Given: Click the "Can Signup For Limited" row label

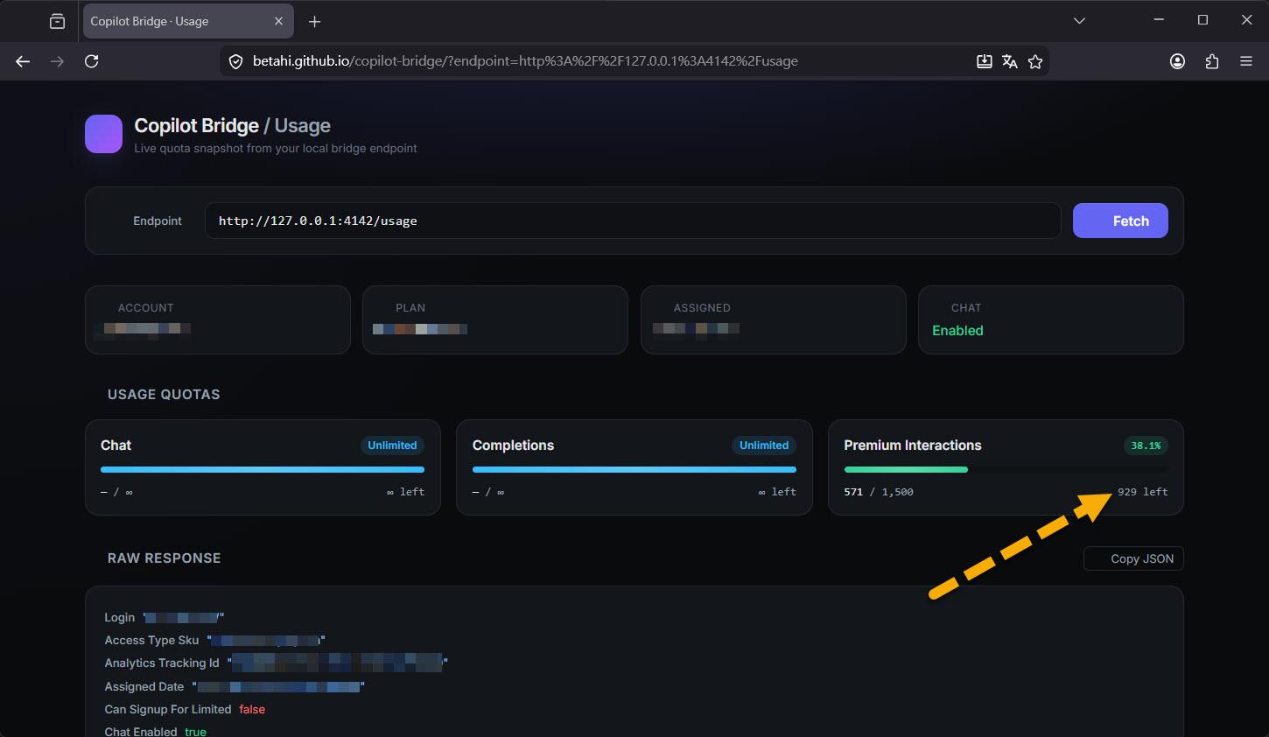Looking at the screenshot, I should click(x=168, y=710).
